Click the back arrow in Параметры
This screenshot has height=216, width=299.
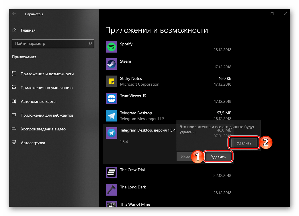(x=14, y=14)
